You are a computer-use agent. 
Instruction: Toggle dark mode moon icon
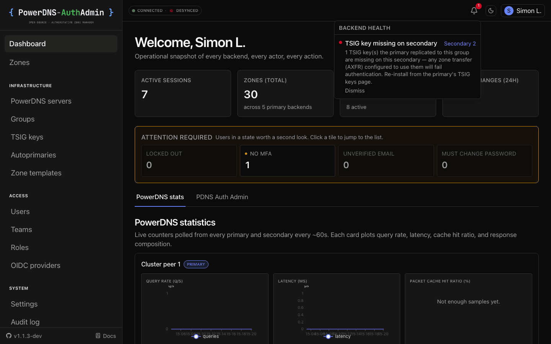(x=491, y=11)
